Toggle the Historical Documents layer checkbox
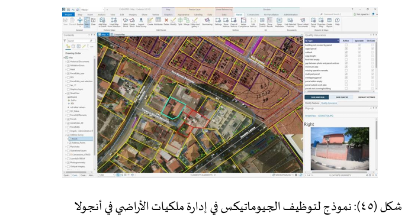Viewport: 411px width, 220px height. 69,62
